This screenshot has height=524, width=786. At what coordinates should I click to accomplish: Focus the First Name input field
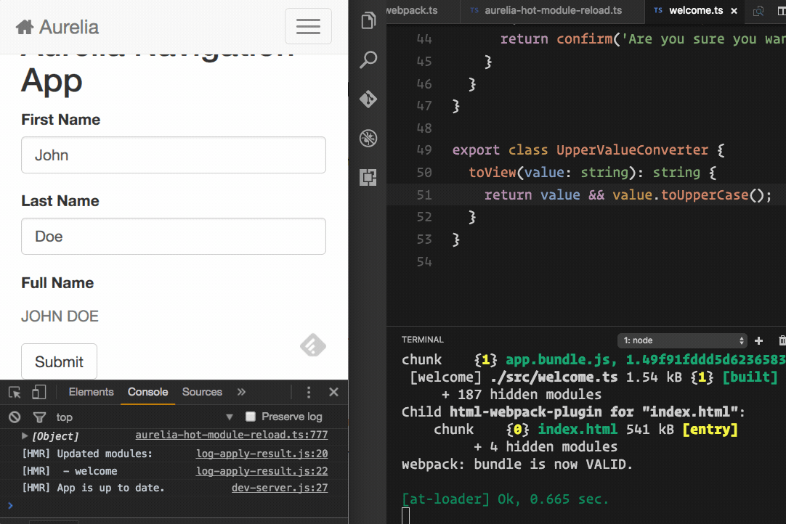[174, 155]
